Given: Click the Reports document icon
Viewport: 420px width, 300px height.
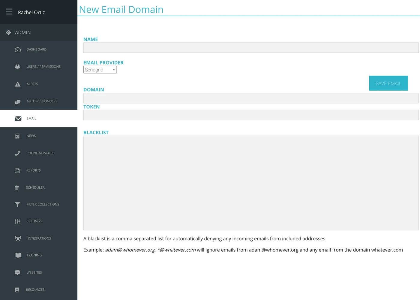Looking at the screenshot, I should point(17,170).
